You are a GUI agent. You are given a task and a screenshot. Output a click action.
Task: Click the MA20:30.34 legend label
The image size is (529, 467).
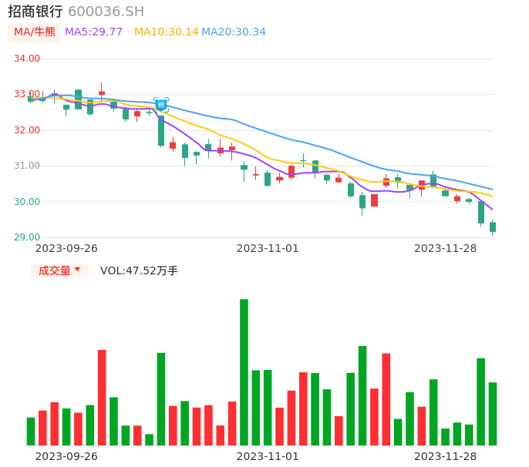234,32
